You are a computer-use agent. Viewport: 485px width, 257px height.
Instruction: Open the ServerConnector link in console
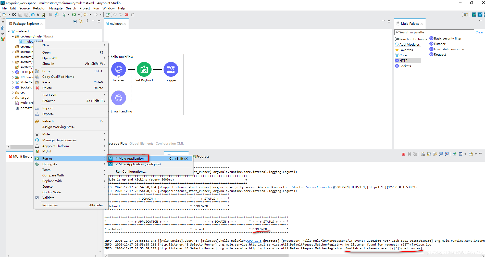coord(319,187)
